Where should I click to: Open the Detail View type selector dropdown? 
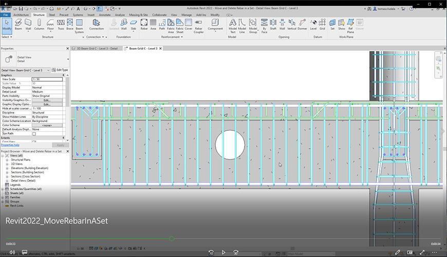click(x=68, y=59)
